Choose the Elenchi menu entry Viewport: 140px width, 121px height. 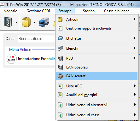coord(97,48)
